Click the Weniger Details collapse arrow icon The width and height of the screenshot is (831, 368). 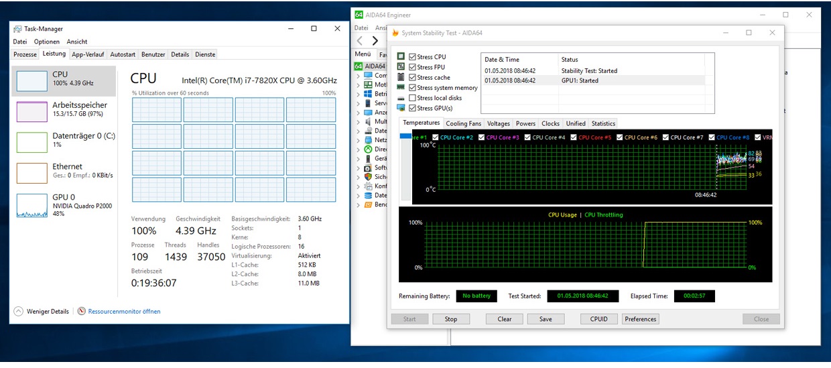pyautogui.click(x=18, y=312)
